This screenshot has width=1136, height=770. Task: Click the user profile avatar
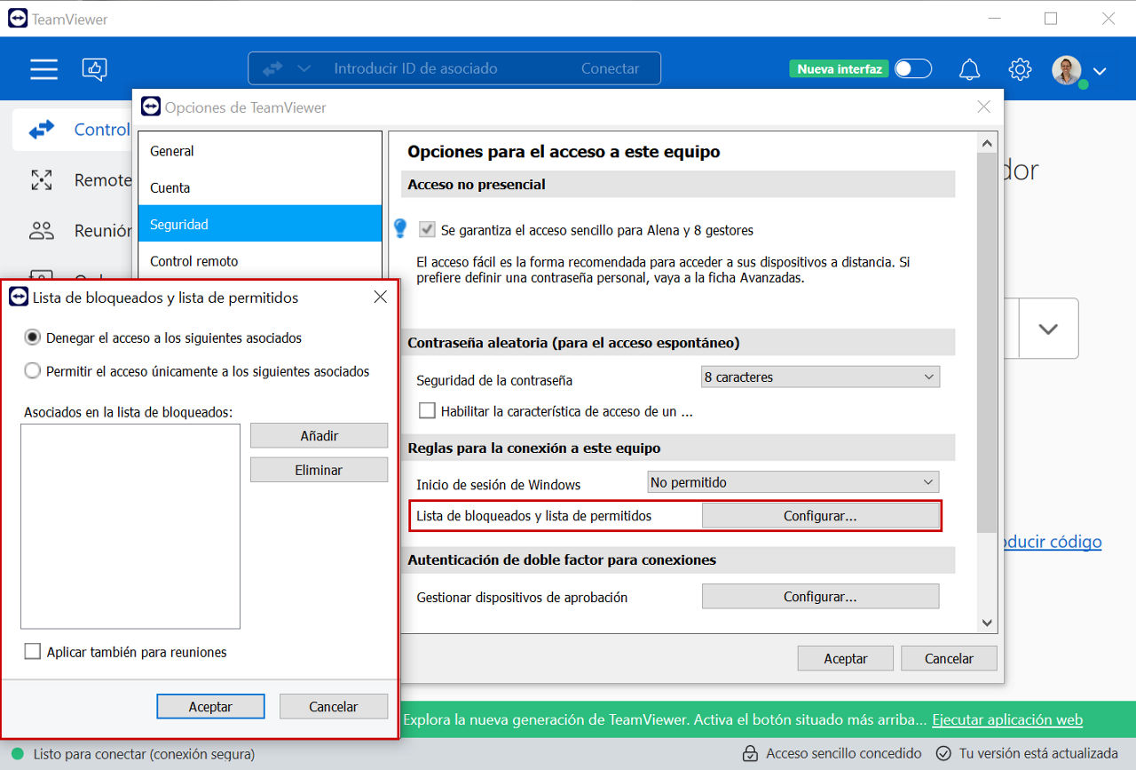1068,70
